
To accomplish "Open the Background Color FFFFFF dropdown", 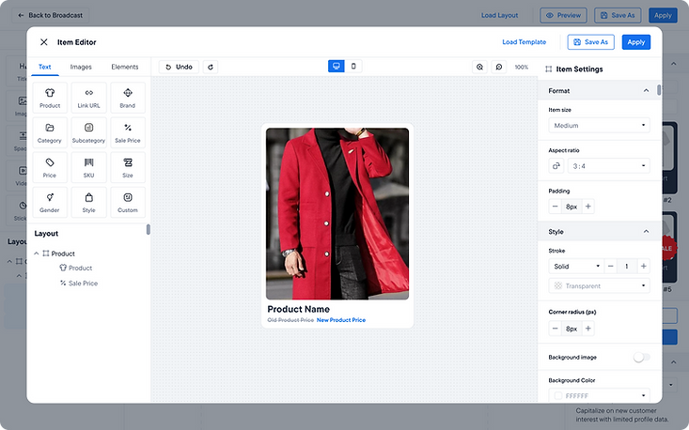I will [599, 395].
